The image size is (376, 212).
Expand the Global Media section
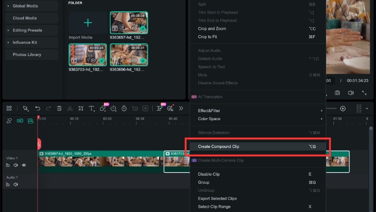point(31,6)
